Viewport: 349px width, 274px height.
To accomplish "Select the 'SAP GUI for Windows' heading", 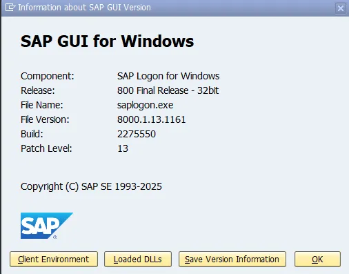I will [107, 41].
